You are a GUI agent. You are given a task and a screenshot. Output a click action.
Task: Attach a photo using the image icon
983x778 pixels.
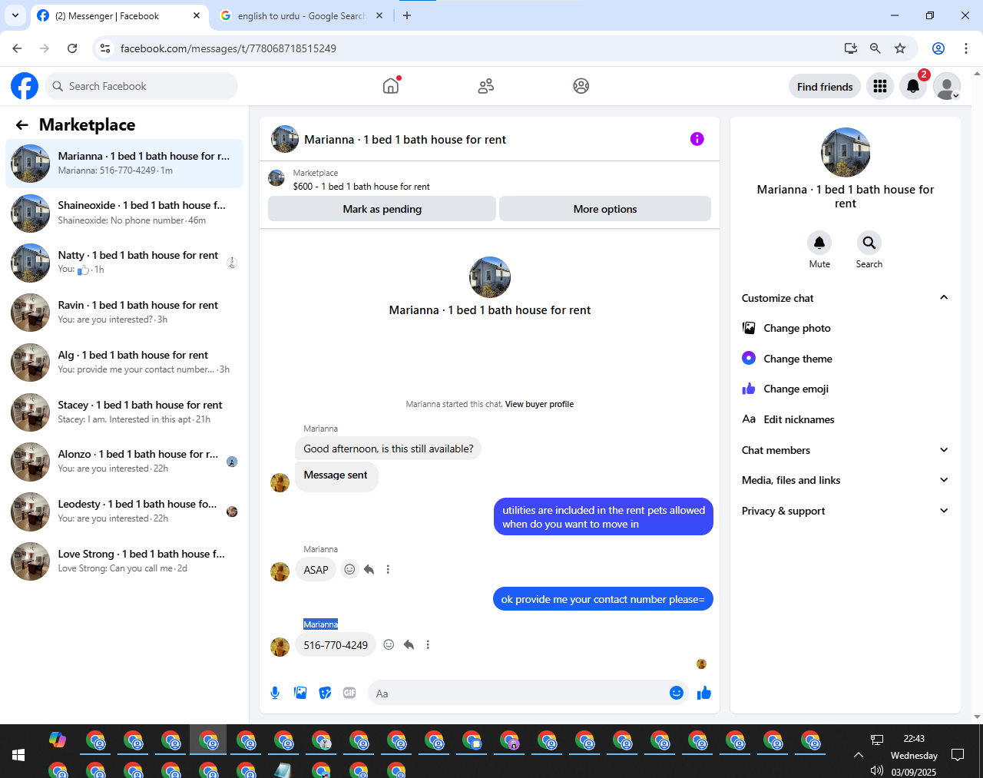[x=300, y=693]
